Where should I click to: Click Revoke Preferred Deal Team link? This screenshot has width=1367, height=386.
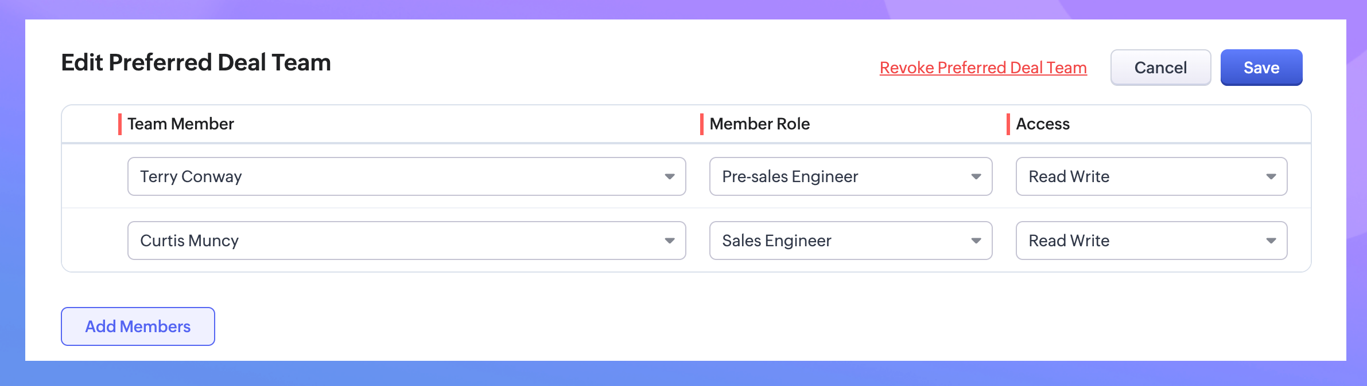pos(983,68)
